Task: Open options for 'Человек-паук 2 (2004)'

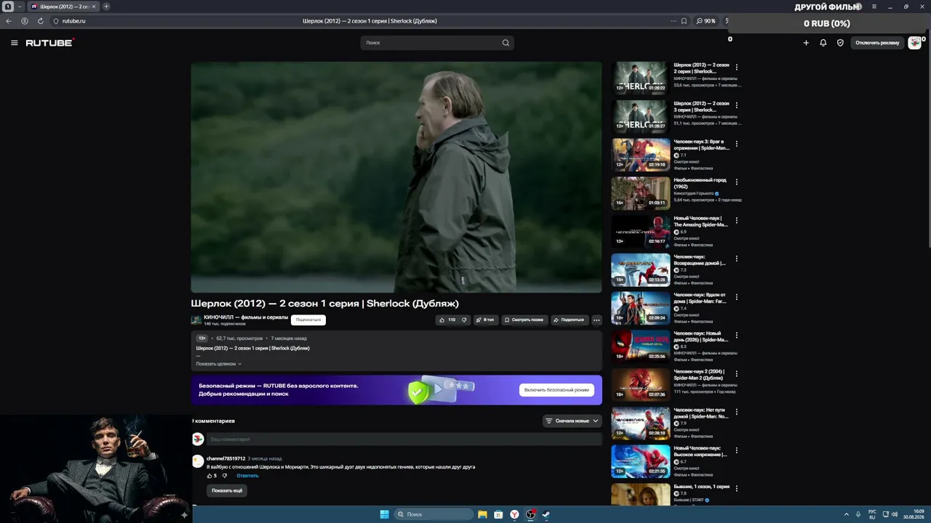Action: click(x=736, y=374)
